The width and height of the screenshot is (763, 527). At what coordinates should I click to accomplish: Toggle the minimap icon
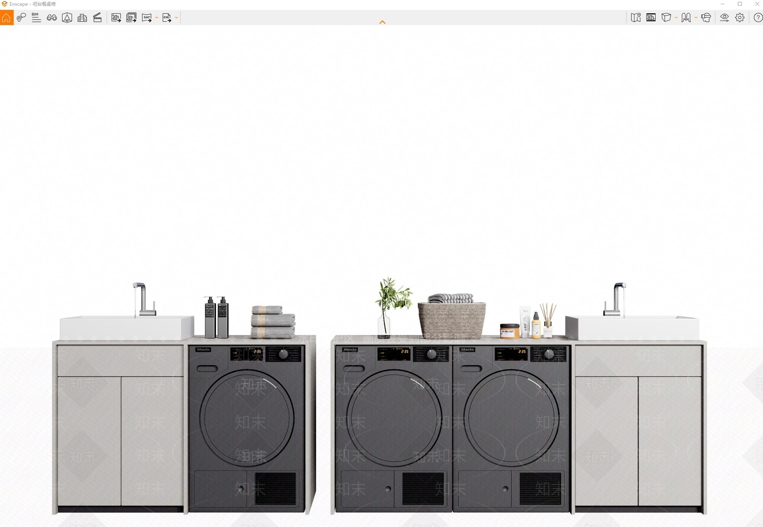tap(636, 18)
